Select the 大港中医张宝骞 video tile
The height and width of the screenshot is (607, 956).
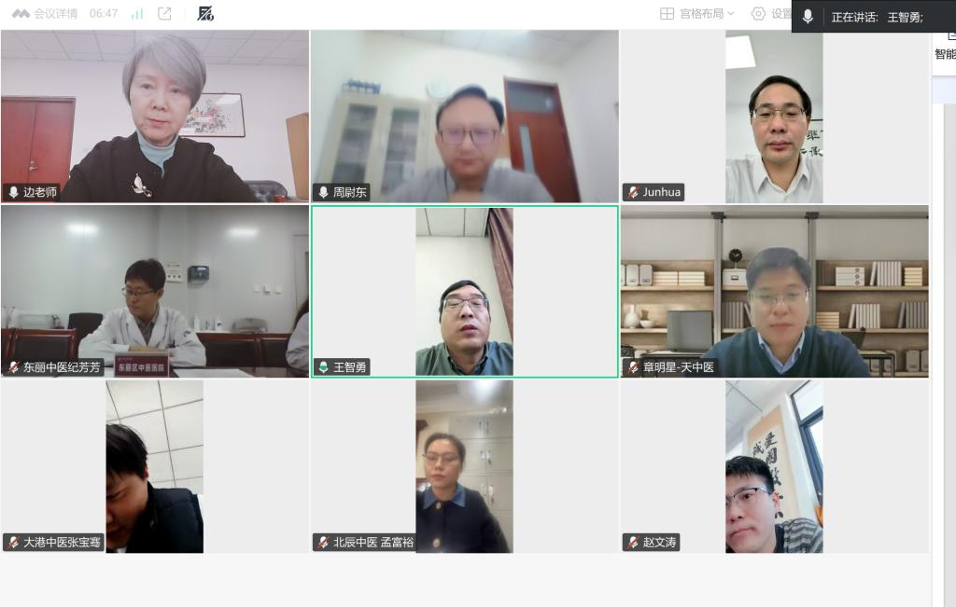(154, 466)
